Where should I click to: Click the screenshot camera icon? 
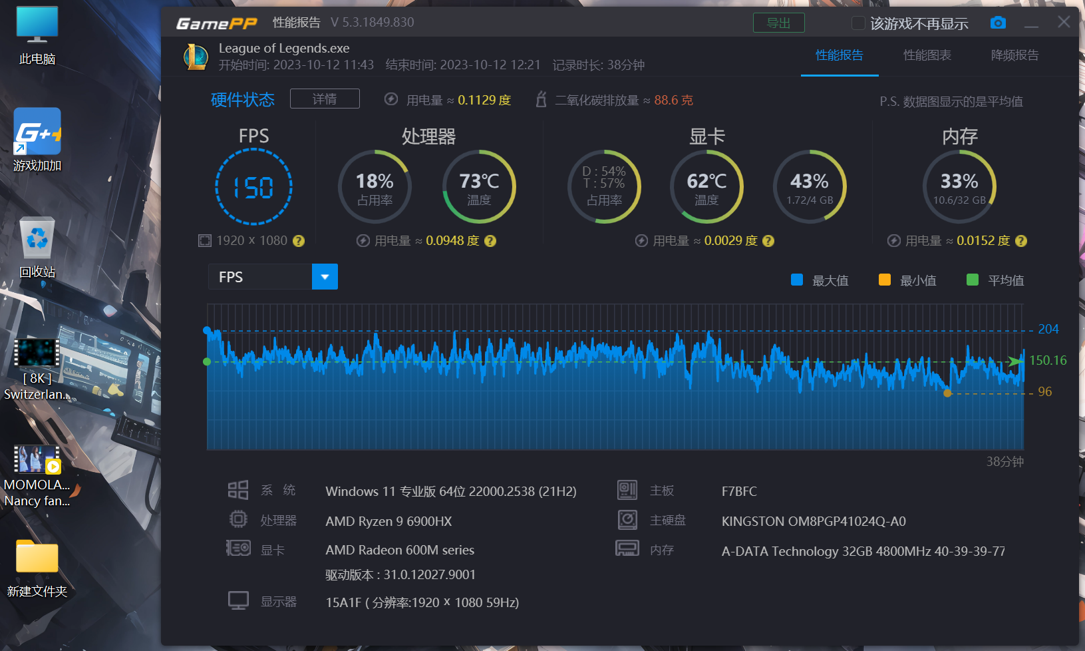pos(998,23)
